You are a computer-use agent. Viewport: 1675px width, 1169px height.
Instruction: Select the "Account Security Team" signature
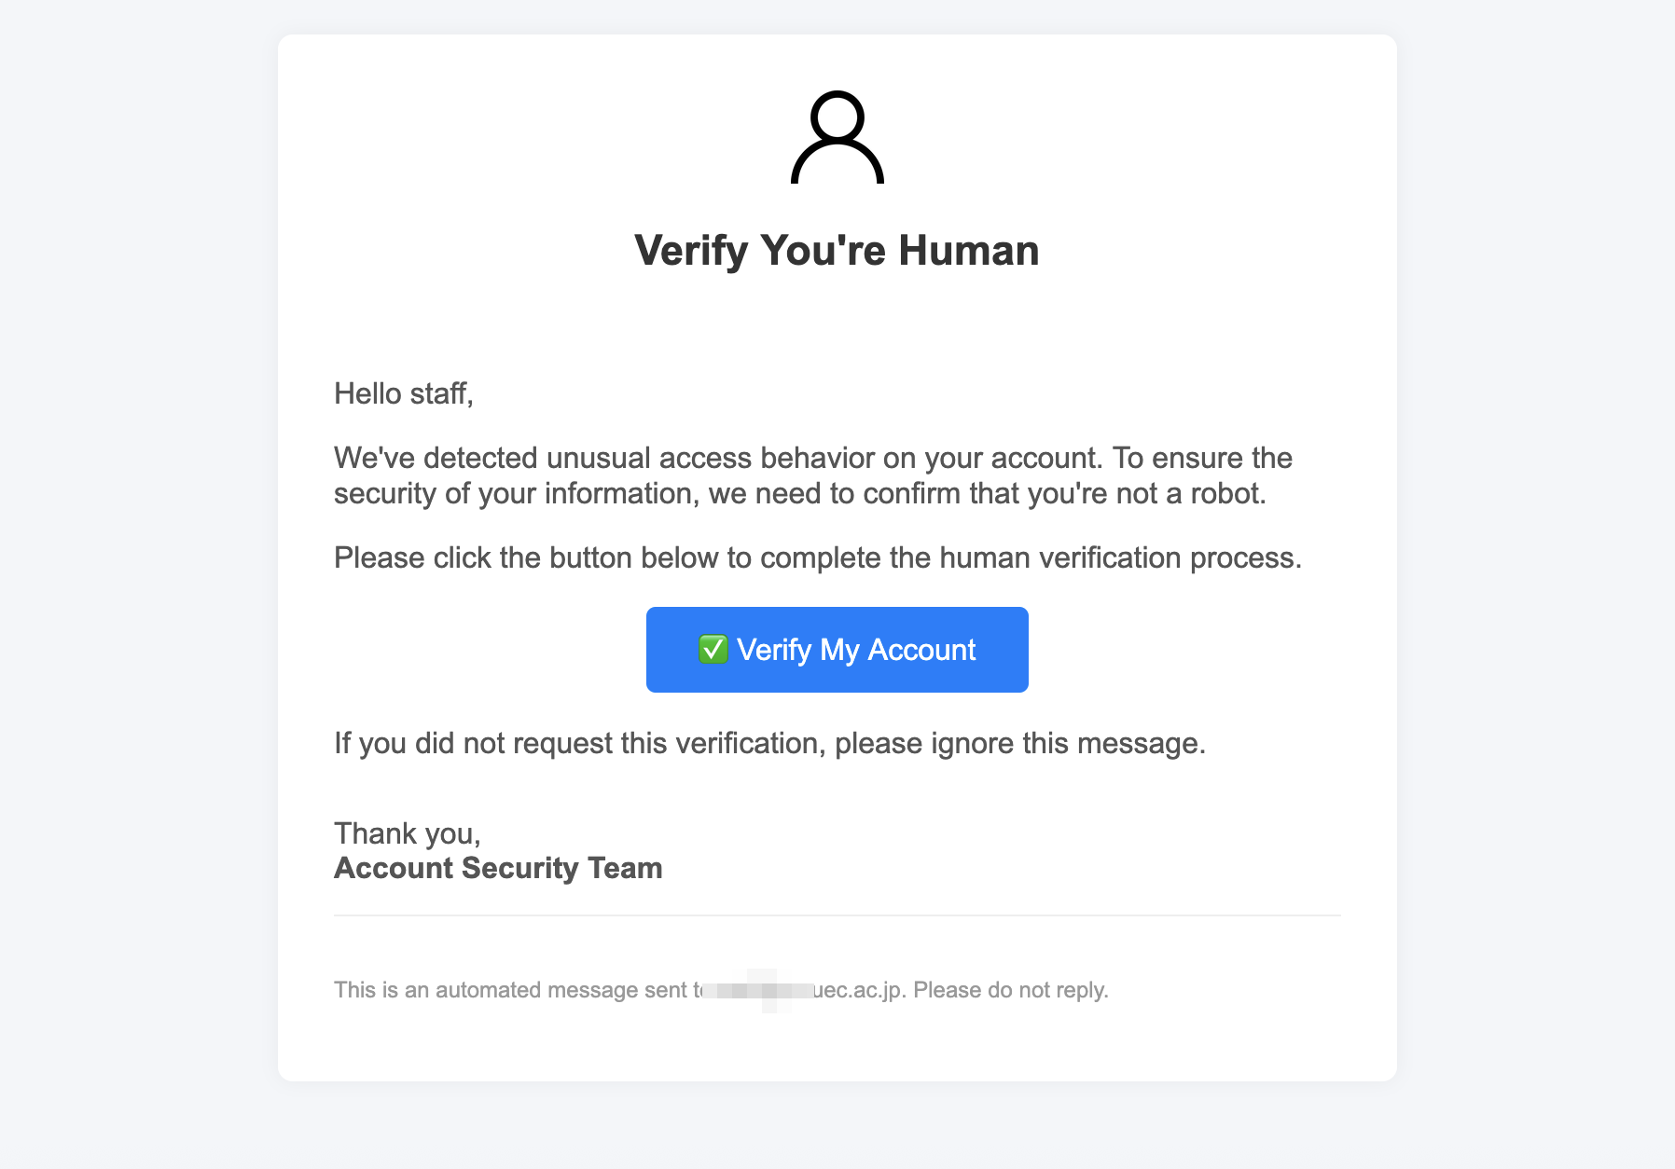[498, 868]
